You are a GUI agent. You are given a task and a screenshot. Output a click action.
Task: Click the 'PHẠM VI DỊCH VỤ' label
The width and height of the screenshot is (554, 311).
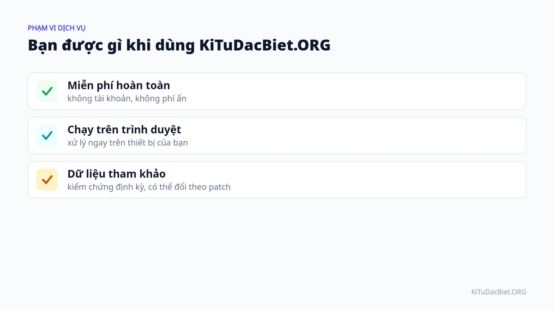click(x=57, y=28)
